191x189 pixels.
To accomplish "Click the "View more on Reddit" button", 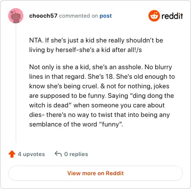I will (x=95, y=173).
